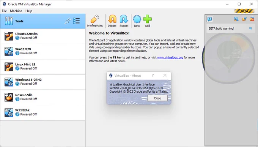The width and height of the screenshot is (258, 147).
Task: Click Powered Off status under RescueZilla
Action: click(28, 99)
